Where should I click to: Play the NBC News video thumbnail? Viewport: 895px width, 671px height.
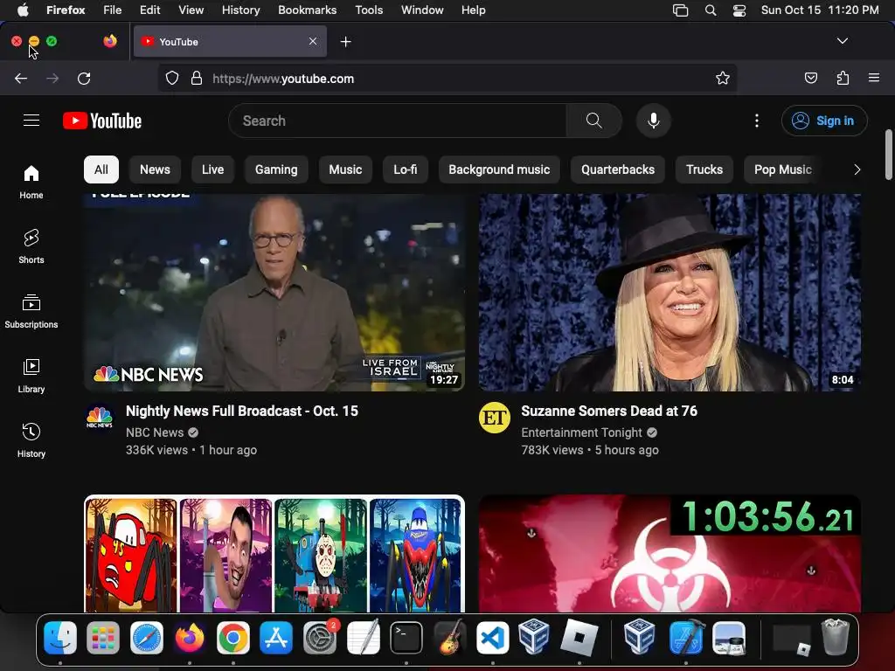(x=274, y=292)
